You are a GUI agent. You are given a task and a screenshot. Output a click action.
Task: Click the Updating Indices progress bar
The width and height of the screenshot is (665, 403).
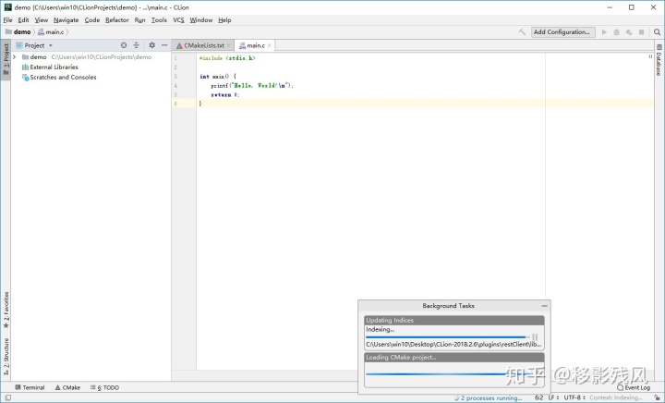click(448, 336)
